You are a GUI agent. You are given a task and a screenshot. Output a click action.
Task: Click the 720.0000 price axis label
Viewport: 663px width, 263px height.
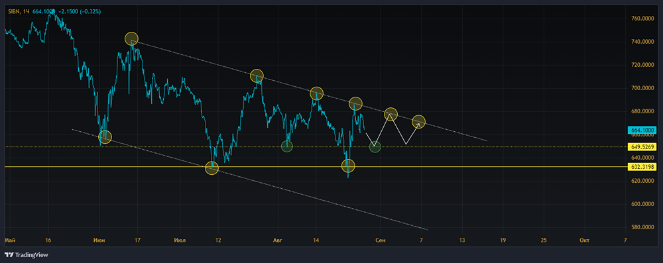click(x=642, y=65)
